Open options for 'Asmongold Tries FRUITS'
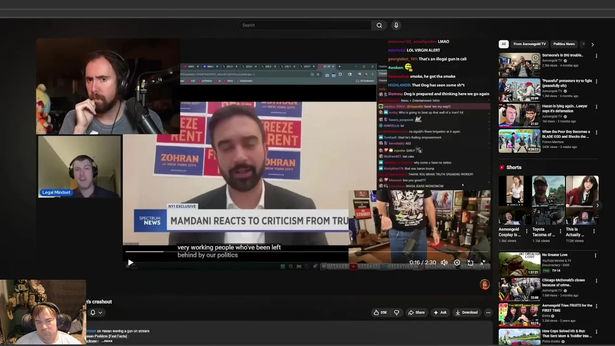This screenshot has height=346, width=615. pyautogui.click(x=596, y=307)
